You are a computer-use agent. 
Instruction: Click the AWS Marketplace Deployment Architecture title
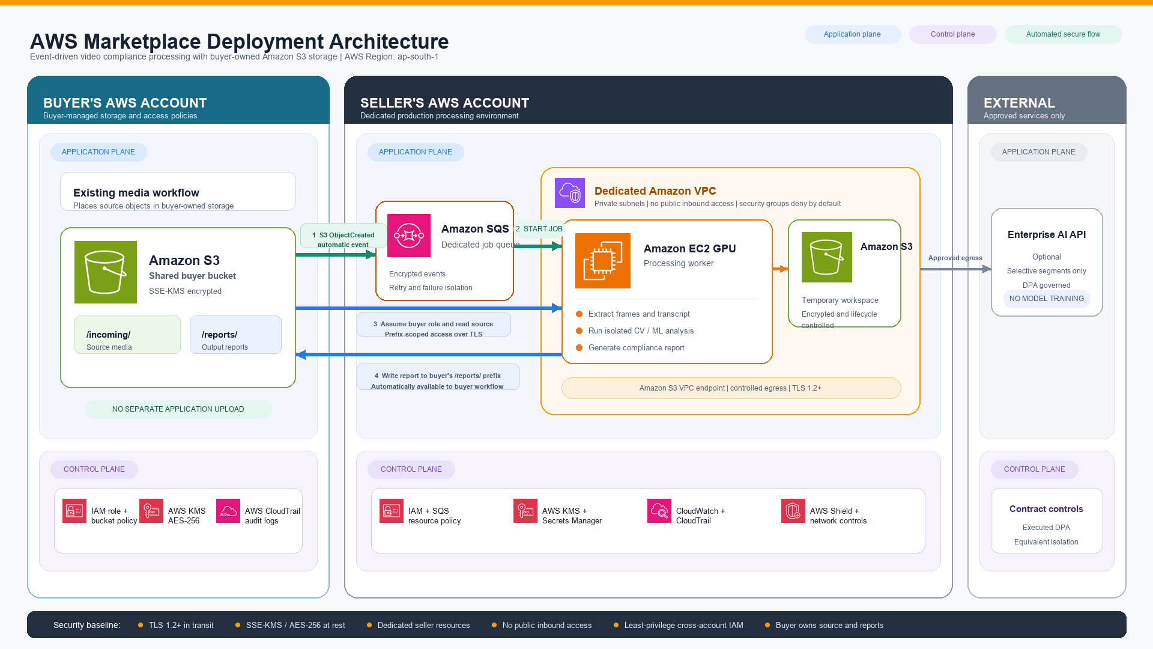[239, 41]
